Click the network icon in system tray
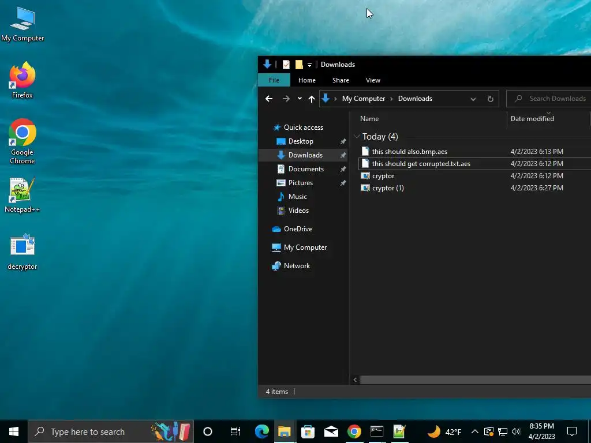This screenshot has height=443, width=591. pyautogui.click(x=503, y=431)
